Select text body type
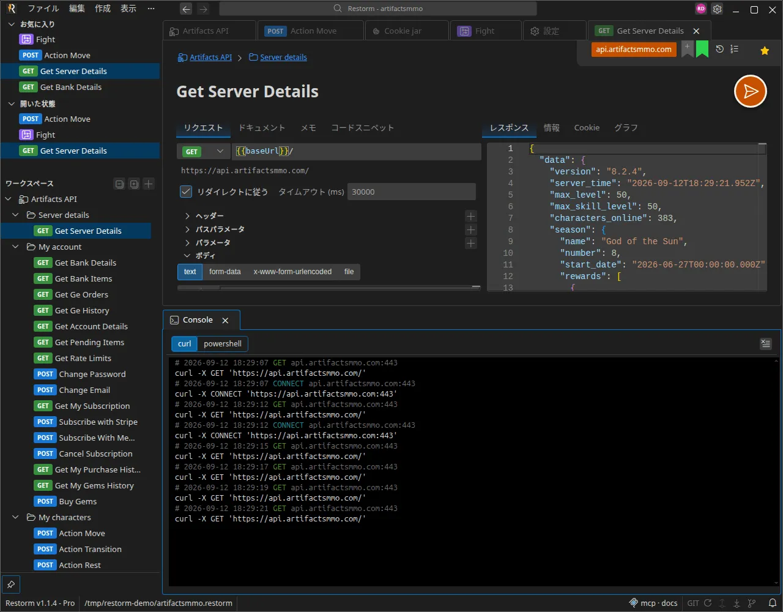Image resolution: width=783 pixels, height=612 pixels. 190,272
